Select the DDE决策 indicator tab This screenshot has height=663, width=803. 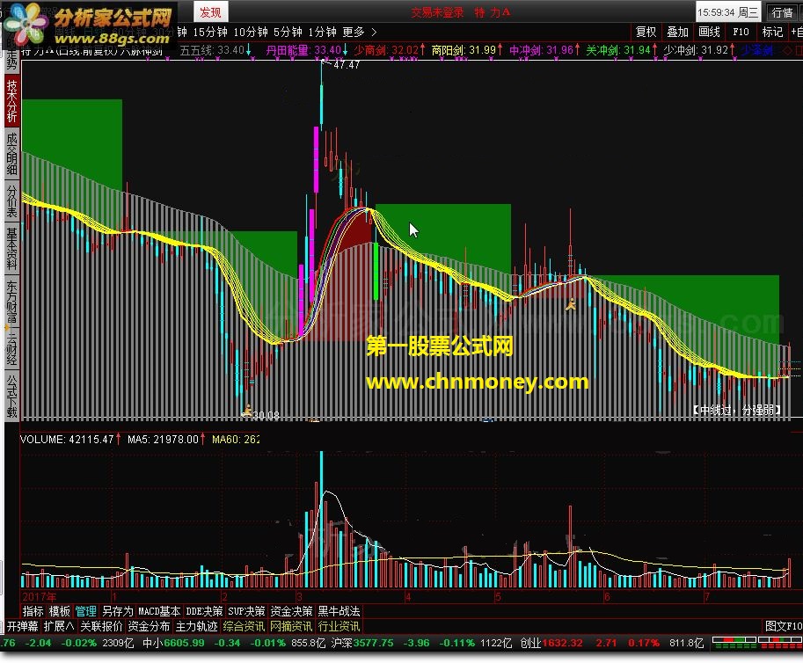(204, 611)
